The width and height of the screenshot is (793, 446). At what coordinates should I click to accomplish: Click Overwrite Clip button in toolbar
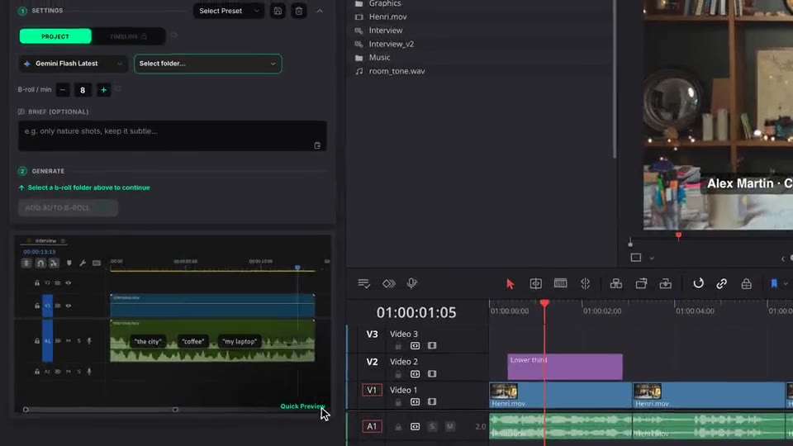tap(641, 283)
